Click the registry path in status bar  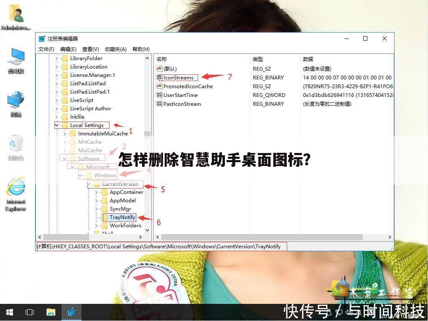tap(158, 247)
